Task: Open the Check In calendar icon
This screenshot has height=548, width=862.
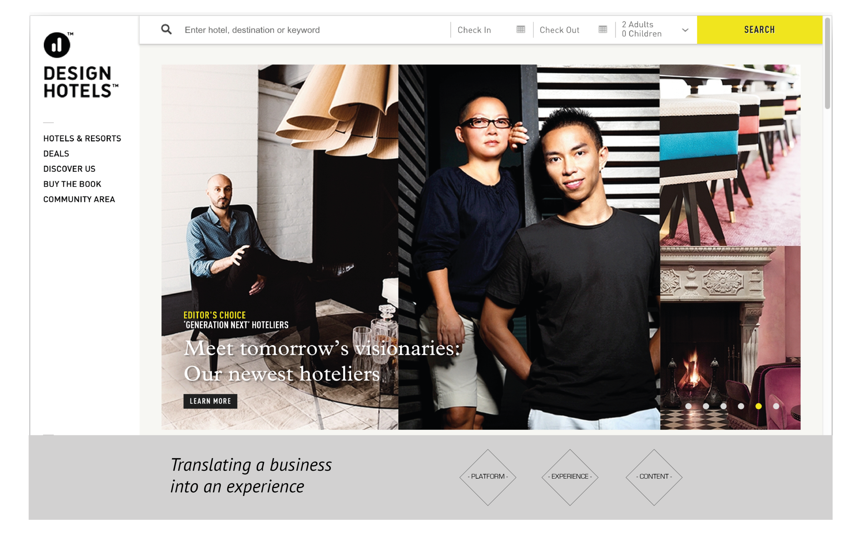Action: click(x=521, y=30)
